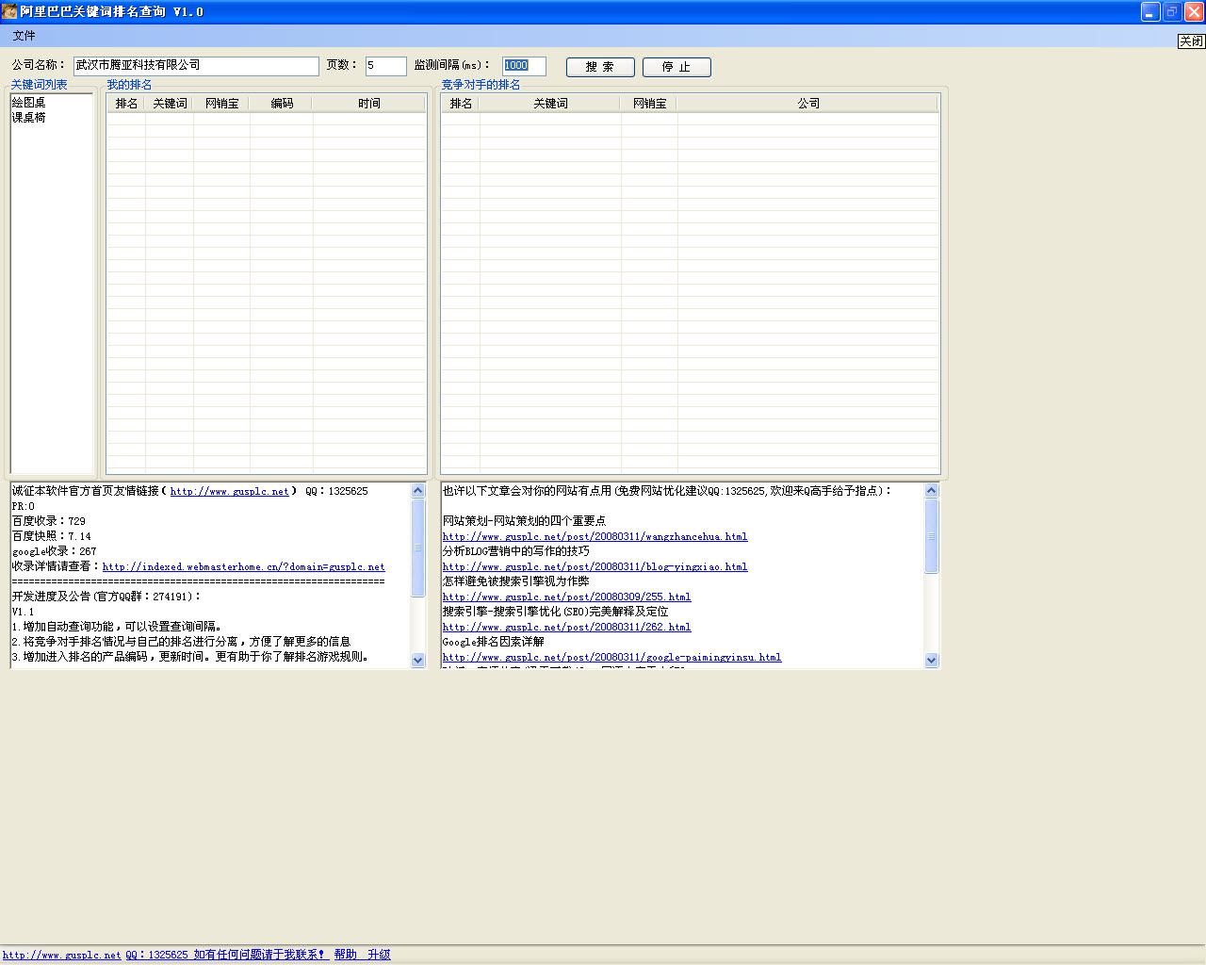This screenshot has width=1206, height=965.
Task: Click the scrollbar thumb of the right articles box
Action: pyautogui.click(x=932, y=536)
